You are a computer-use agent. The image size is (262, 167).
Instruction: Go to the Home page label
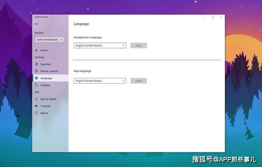tap(44, 50)
